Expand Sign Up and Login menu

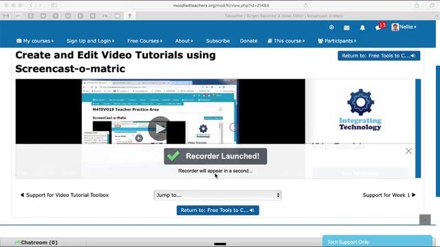(90, 41)
